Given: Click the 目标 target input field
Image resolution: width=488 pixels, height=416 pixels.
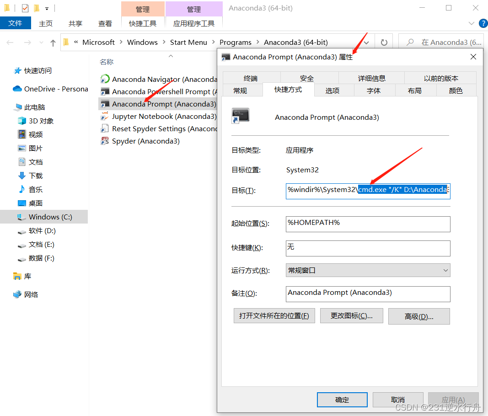Looking at the screenshot, I should tap(368, 191).
